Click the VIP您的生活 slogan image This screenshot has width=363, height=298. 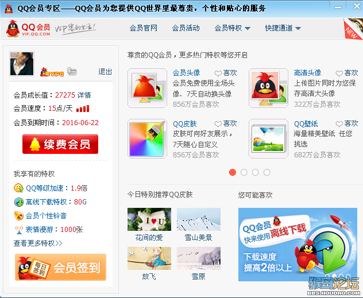pyautogui.click(x=75, y=29)
